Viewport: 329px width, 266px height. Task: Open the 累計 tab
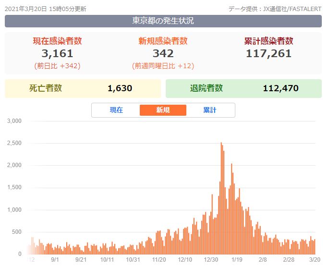click(x=209, y=110)
